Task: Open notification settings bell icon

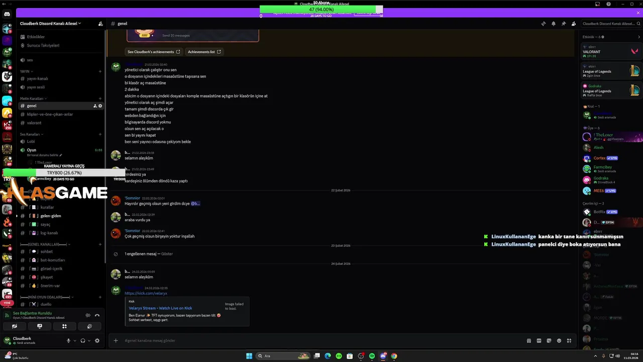Action: (x=554, y=24)
